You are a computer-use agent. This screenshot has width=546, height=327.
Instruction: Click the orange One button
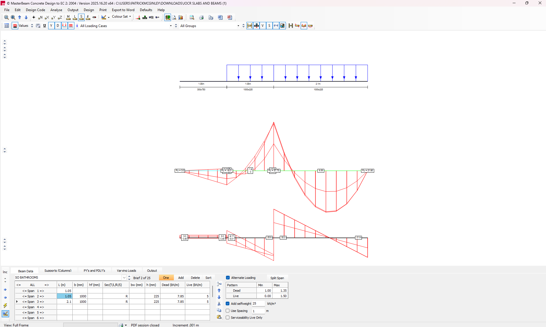point(166,278)
